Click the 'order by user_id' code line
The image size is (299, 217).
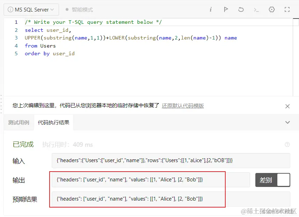[50, 53]
